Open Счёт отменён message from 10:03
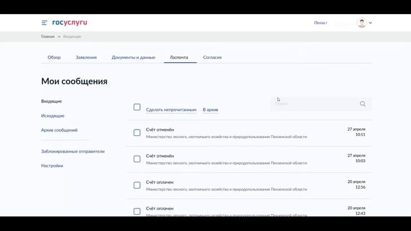411x231 pixels. click(x=160, y=156)
